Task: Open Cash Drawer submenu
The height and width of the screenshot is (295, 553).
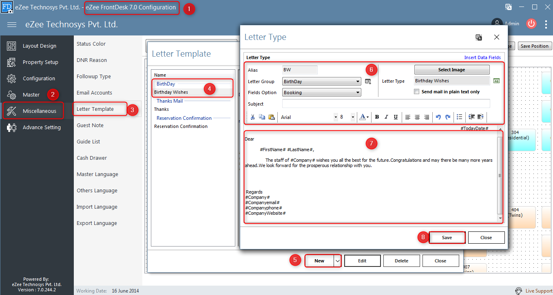Action: point(92,158)
